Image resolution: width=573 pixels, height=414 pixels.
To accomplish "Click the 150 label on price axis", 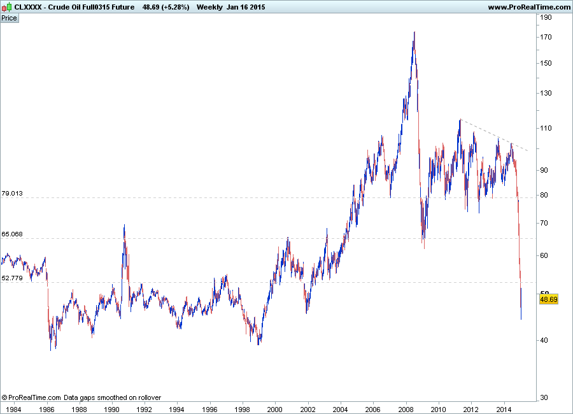I will pyautogui.click(x=546, y=63).
